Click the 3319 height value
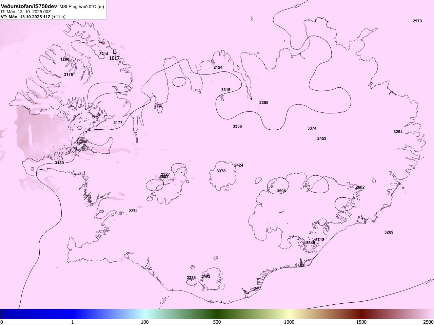This screenshot has width=434, height=325. 226,90
